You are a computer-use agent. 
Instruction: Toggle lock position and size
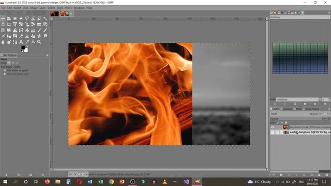(x=282, y=122)
